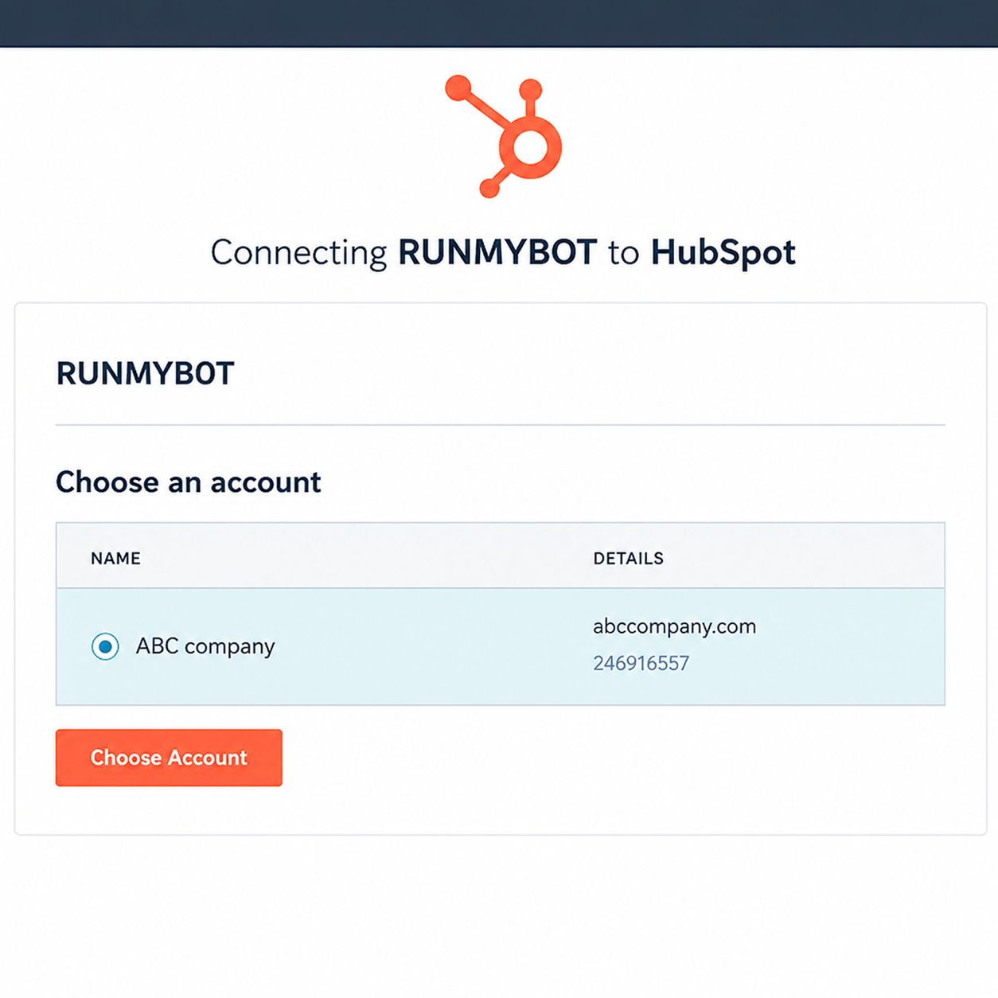Click the Choose an account heading
The height and width of the screenshot is (998, 998).
pyautogui.click(x=188, y=482)
